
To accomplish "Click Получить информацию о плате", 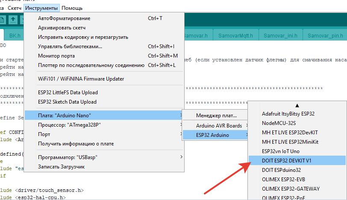I will click(x=104, y=144).
